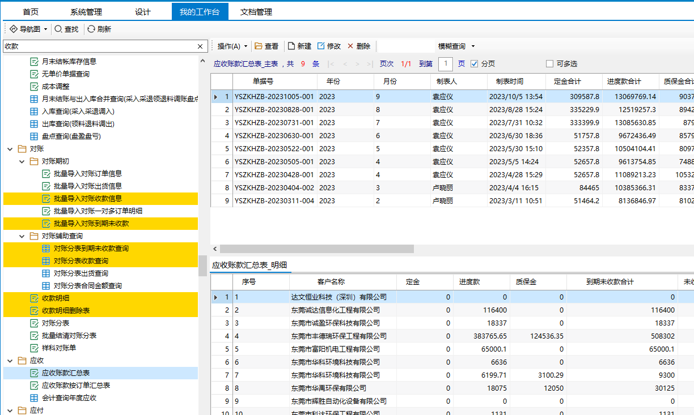Open 应收账款按订单汇总表 tree item
This screenshot has width=694, height=415.
76,386
